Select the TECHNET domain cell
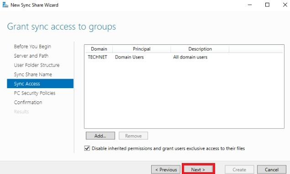This screenshot has height=174, width=290. [97, 57]
